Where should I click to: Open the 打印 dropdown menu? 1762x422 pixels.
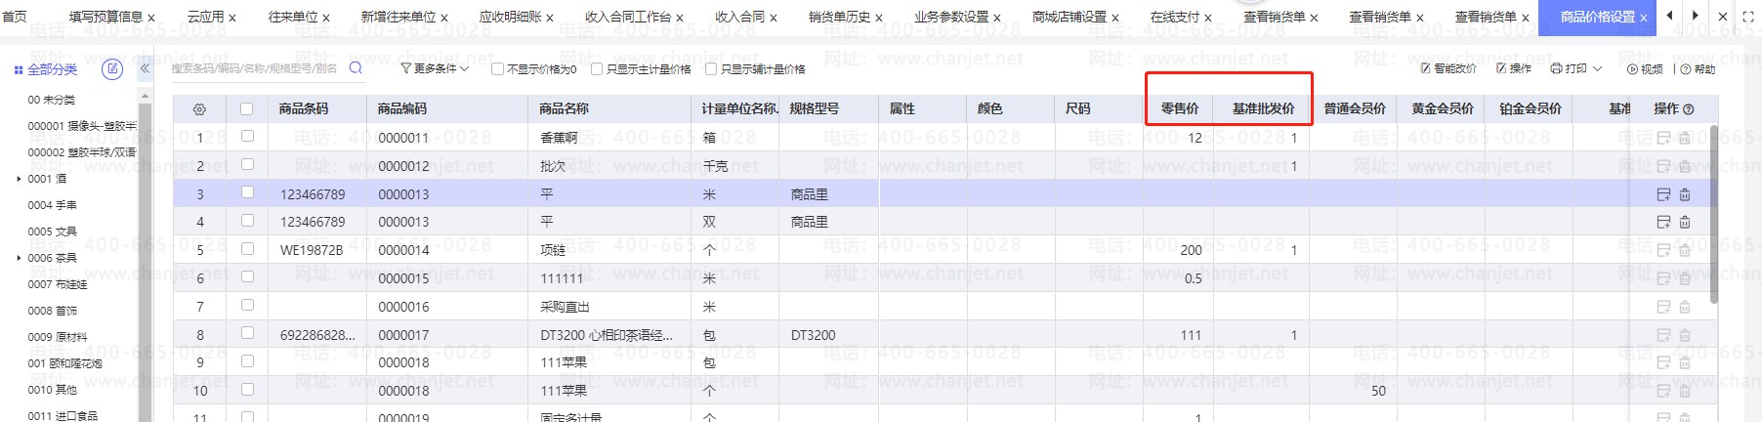pos(1576,68)
